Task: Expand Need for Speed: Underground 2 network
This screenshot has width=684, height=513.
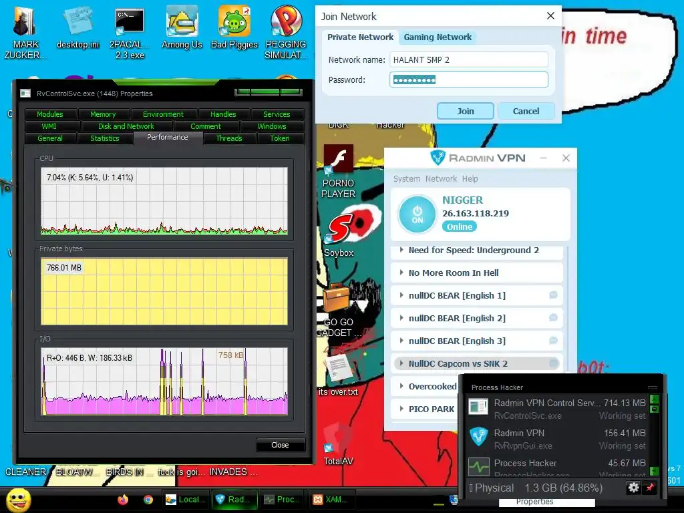Action: point(401,250)
